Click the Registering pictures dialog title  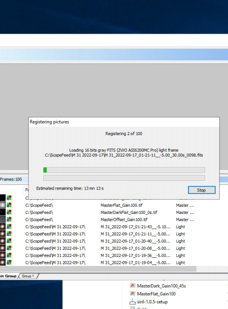point(49,122)
